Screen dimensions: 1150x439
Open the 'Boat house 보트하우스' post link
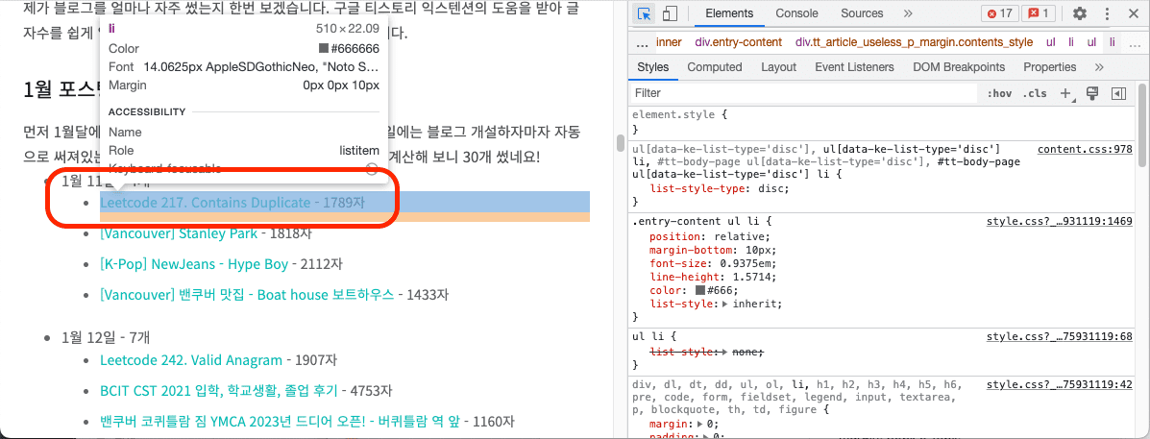coord(247,295)
